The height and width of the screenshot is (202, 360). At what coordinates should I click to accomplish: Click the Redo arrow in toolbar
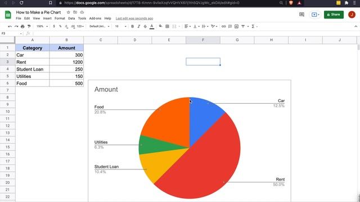point(16,26)
